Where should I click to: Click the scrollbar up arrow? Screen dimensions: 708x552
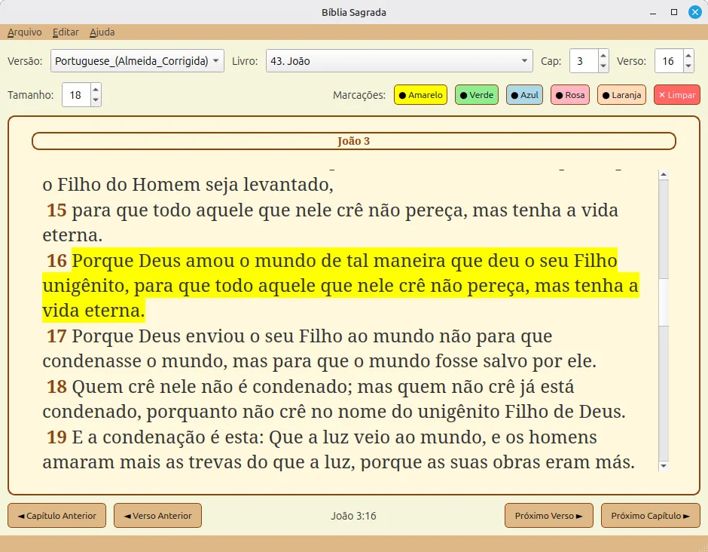tap(664, 174)
